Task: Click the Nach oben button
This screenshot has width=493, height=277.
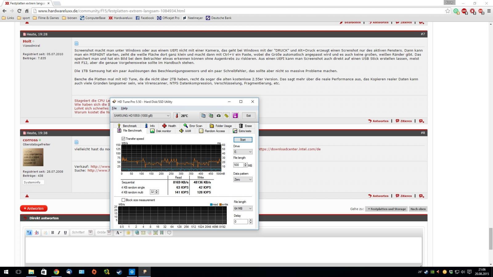Action: 418,209
